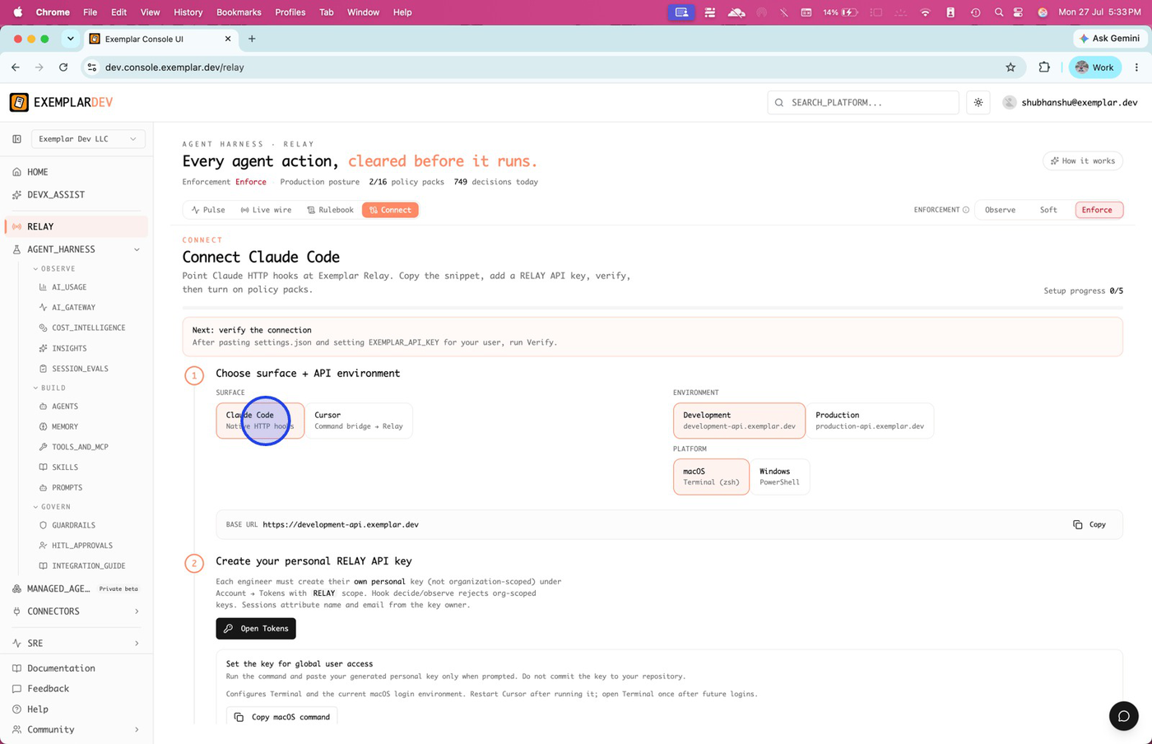Image resolution: width=1152 pixels, height=744 pixels.
Task: Click the Exemplar Dev logo icon
Action: (x=19, y=102)
